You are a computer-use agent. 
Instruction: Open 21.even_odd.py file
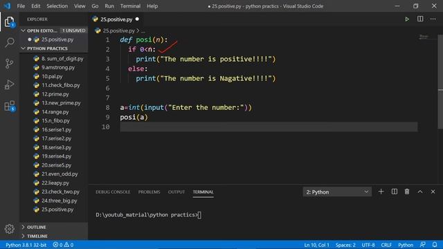60,174
